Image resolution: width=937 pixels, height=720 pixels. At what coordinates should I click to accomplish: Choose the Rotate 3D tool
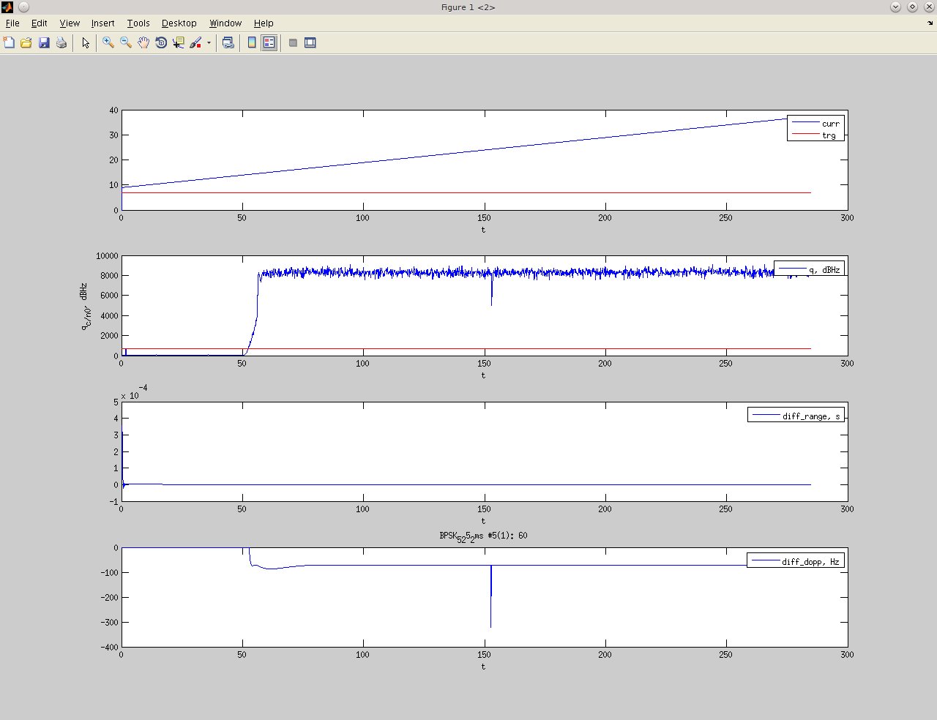(x=161, y=43)
